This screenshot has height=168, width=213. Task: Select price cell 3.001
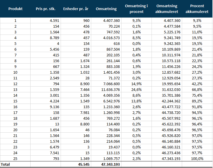click(x=55, y=95)
